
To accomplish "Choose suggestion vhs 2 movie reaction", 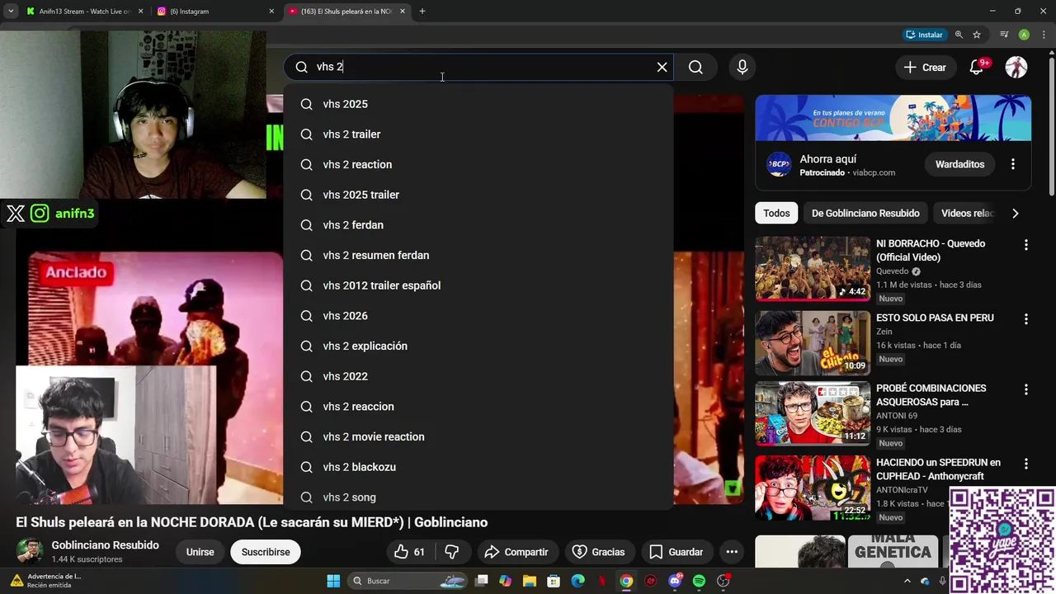I will point(478,436).
